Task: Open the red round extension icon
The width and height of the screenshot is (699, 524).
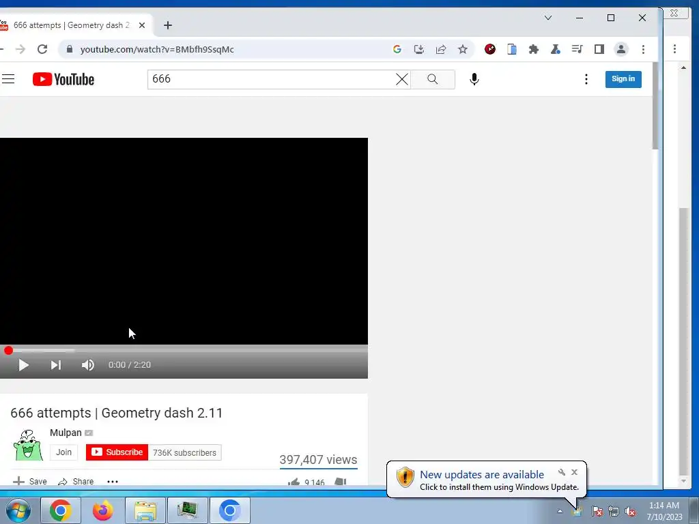Action: 490,49
